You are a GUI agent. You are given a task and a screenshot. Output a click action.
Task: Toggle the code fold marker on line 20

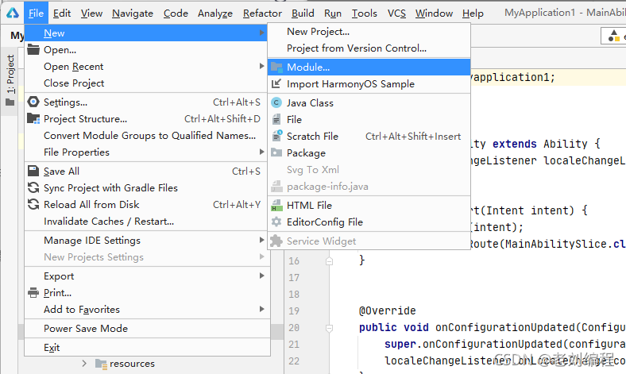click(329, 328)
